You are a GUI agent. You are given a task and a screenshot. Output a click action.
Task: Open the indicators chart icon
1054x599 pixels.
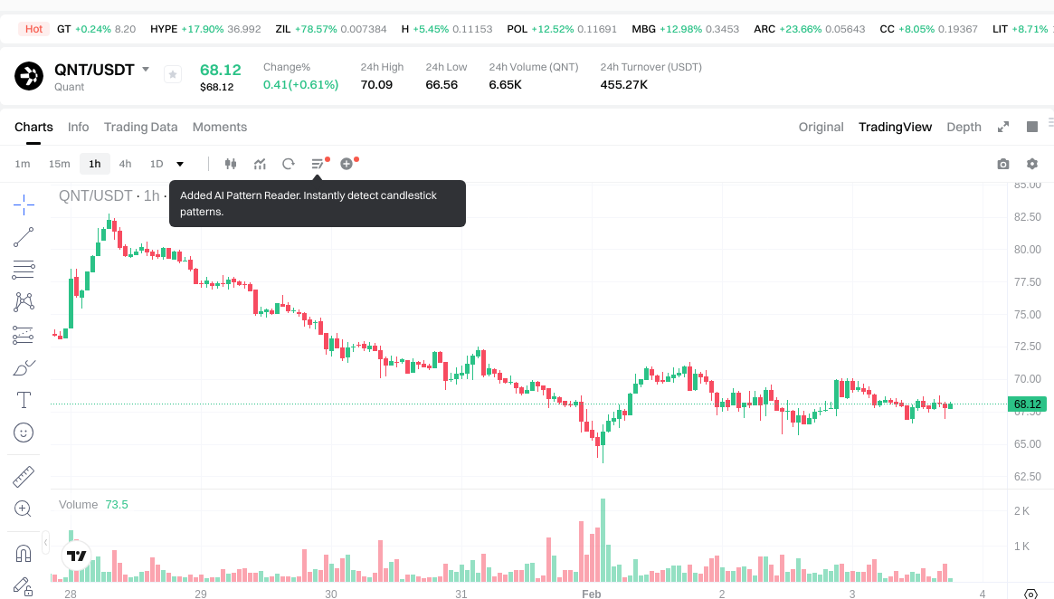[x=260, y=164]
